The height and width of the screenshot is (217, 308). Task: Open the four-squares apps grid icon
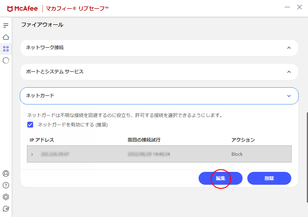[6, 49]
